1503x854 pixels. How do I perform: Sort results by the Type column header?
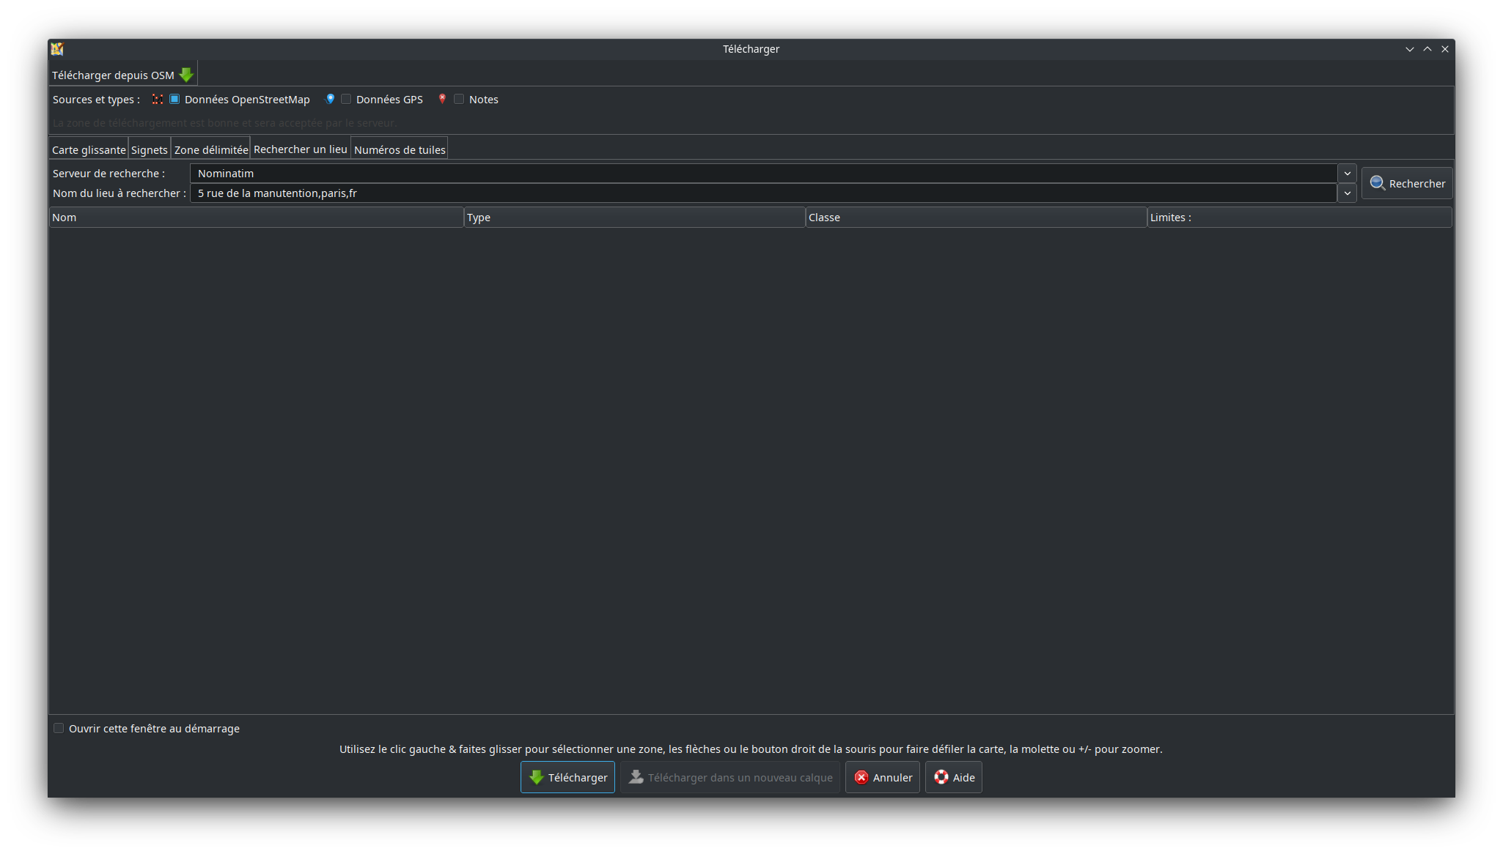634,218
